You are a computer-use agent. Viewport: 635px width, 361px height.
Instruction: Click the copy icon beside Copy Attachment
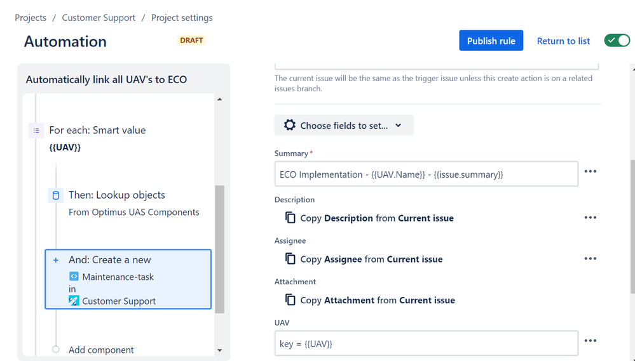[290, 299]
